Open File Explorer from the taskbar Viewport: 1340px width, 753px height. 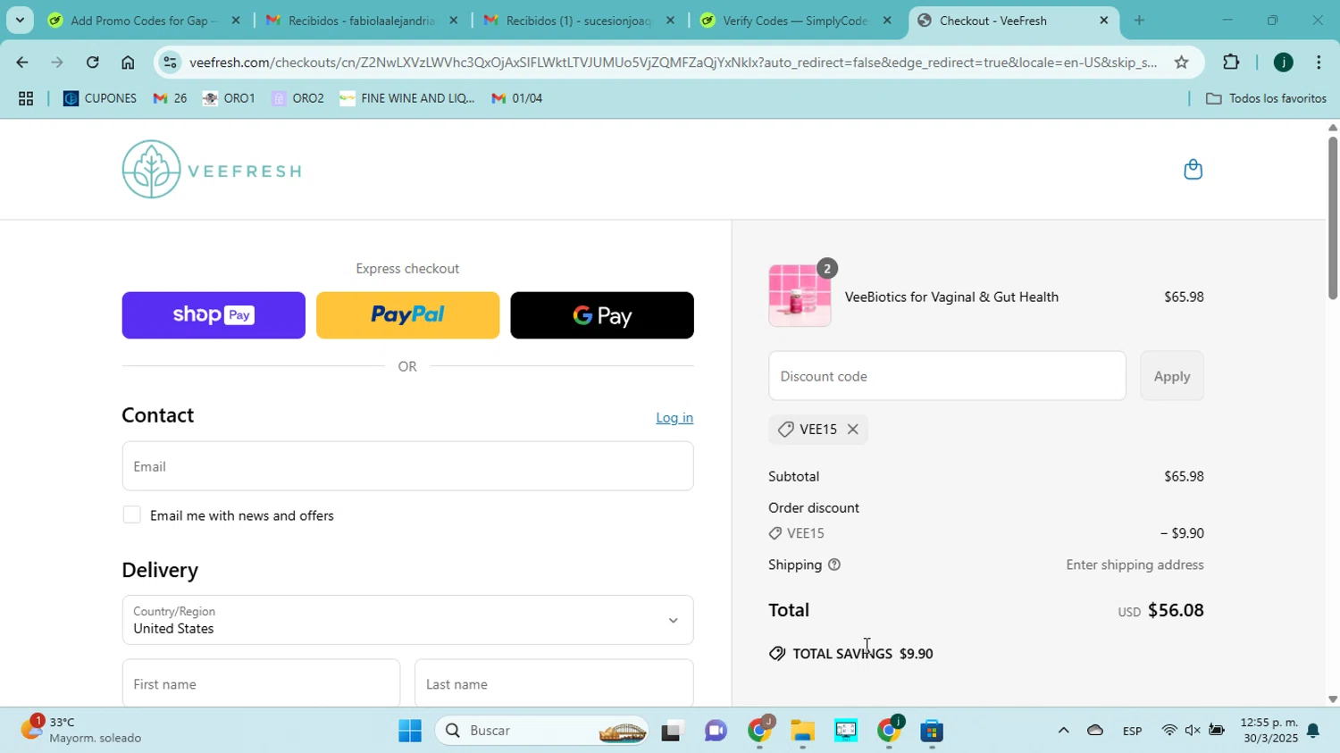pyautogui.click(x=802, y=731)
